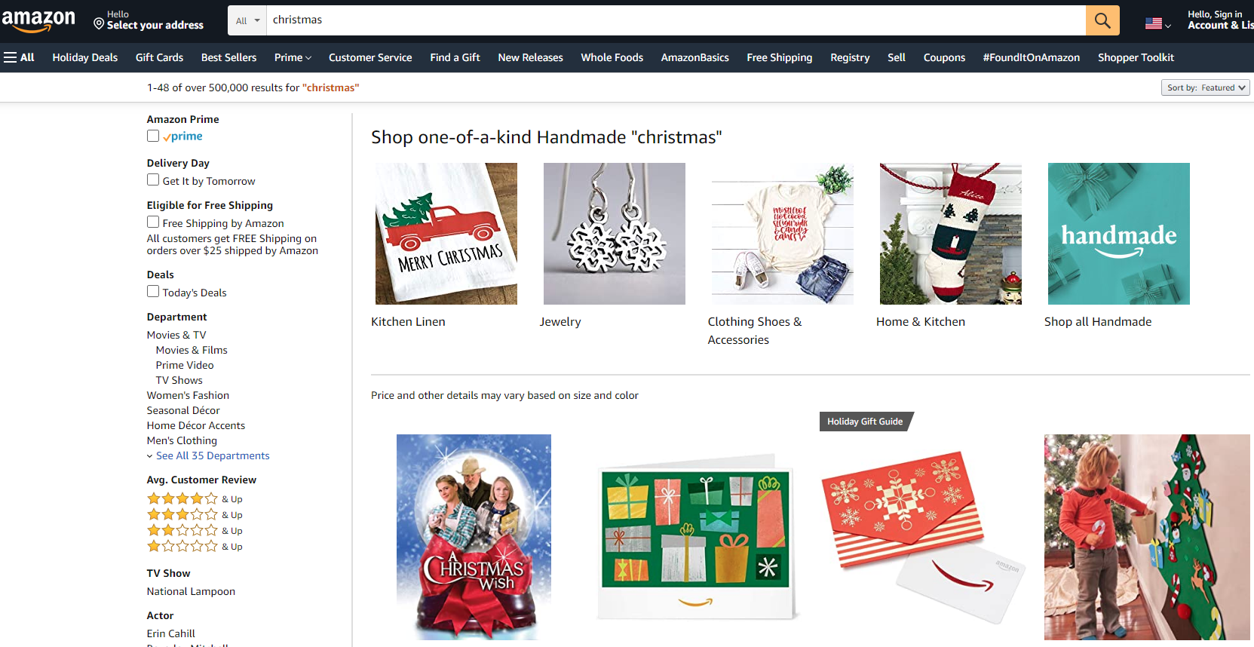The image size is (1254, 647).
Task: Open the teal handmade logo tile
Action: tap(1119, 234)
